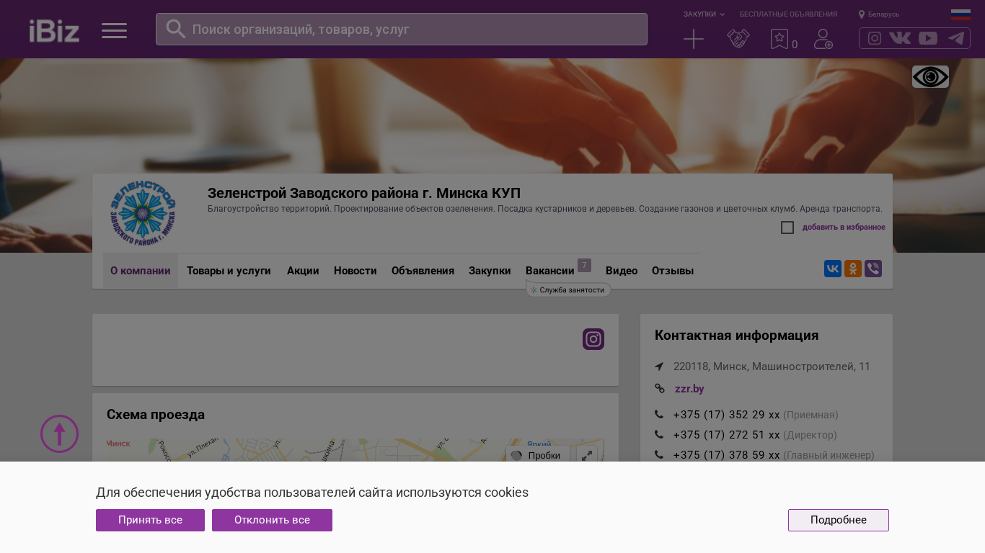Switch to О компании tab
This screenshot has height=553, width=985.
[x=141, y=271]
